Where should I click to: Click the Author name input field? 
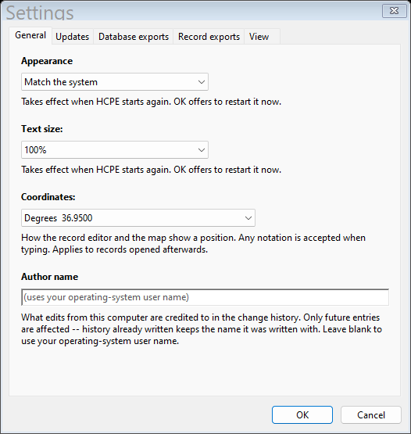point(205,297)
